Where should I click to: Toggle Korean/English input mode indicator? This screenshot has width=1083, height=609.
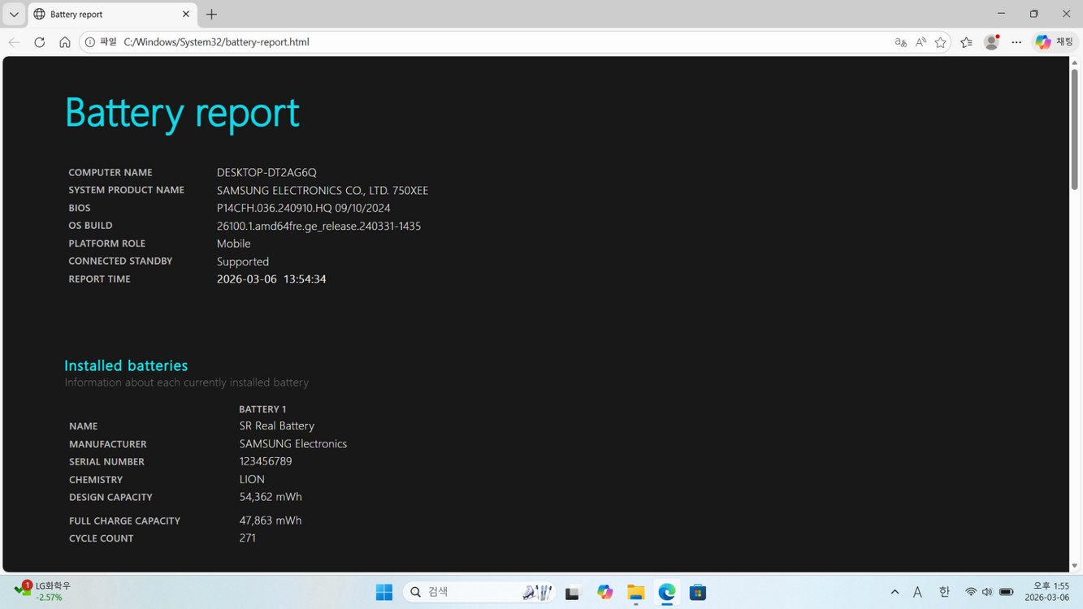pyautogui.click(x=944, y=593)
